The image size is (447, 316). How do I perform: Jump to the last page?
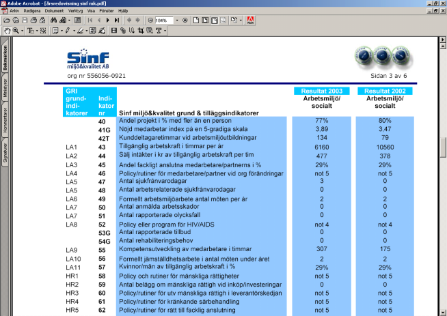117,20
